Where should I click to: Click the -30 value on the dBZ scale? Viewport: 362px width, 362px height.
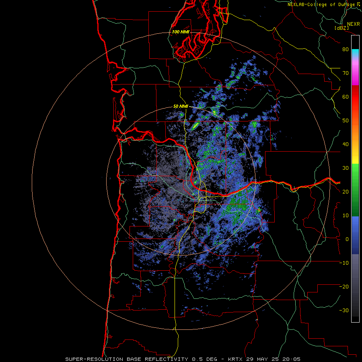point(344,310)
